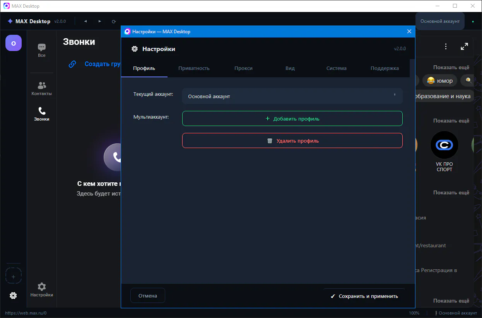Click 'Добавить профиль' button

pyautogui.click(x=292, y=119)
